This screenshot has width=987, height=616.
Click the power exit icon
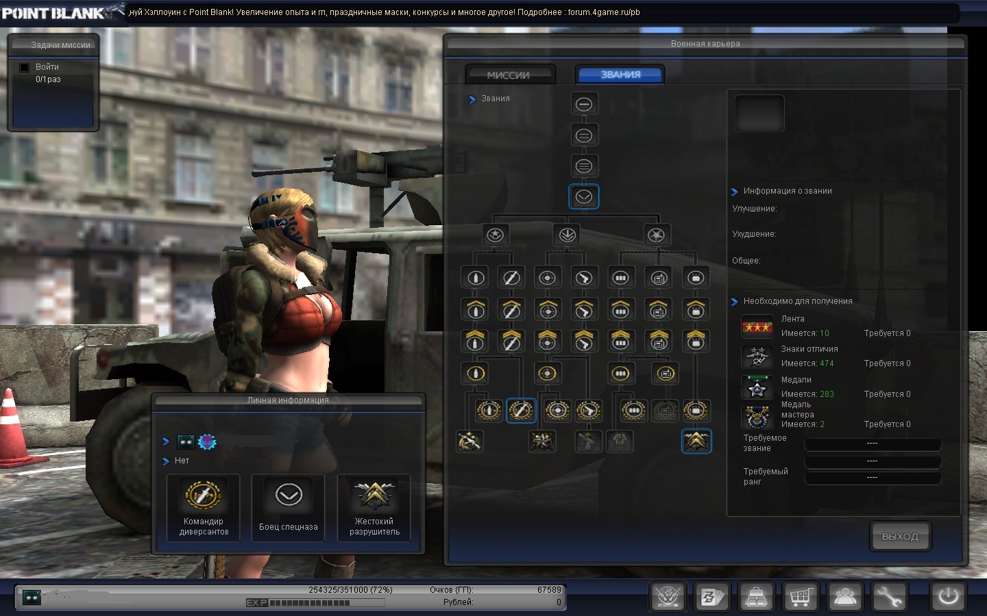(949, 596)
